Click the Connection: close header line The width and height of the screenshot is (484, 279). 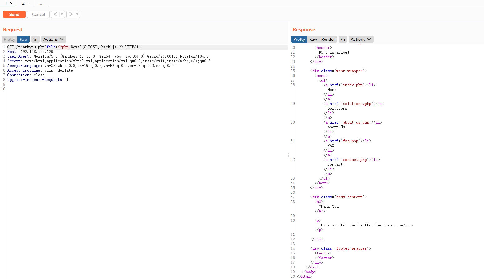(26, 75)
